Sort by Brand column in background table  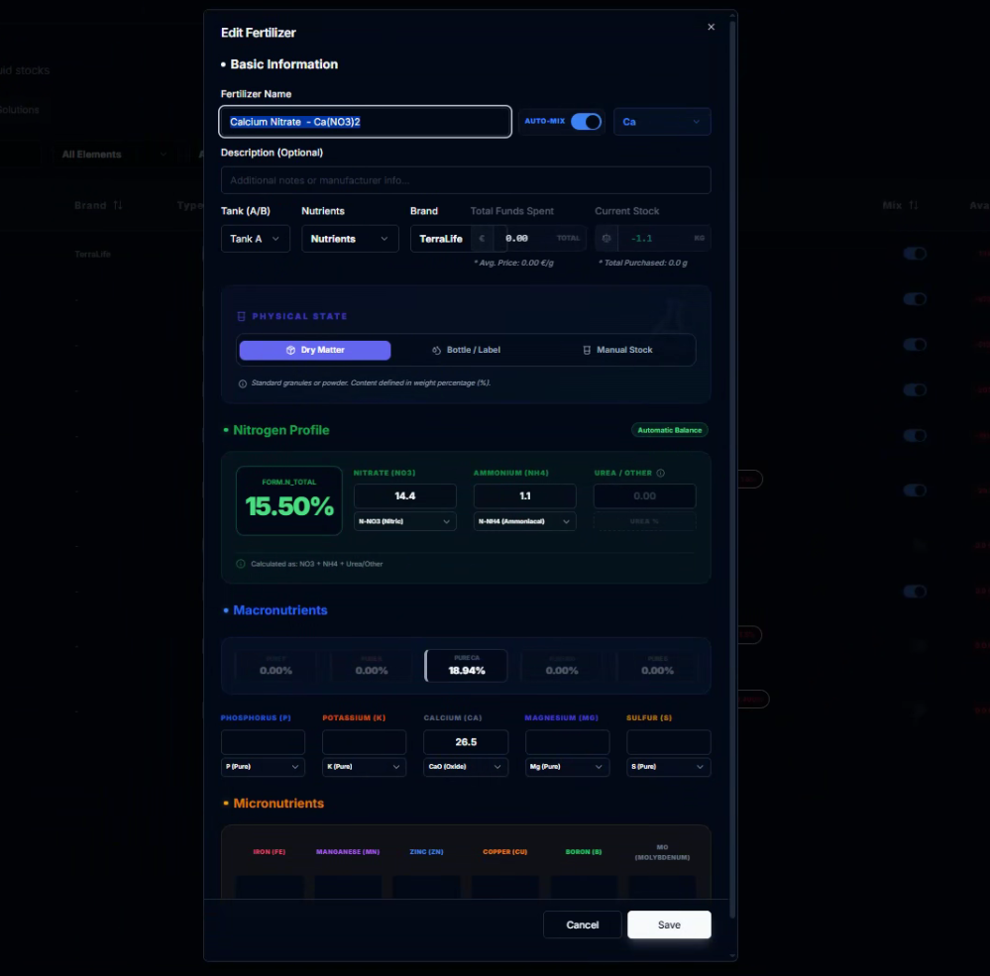[x=98, y=205]
